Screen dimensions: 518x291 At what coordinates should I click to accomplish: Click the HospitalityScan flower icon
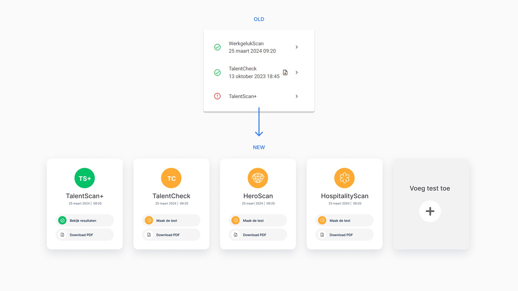(345, 178)
